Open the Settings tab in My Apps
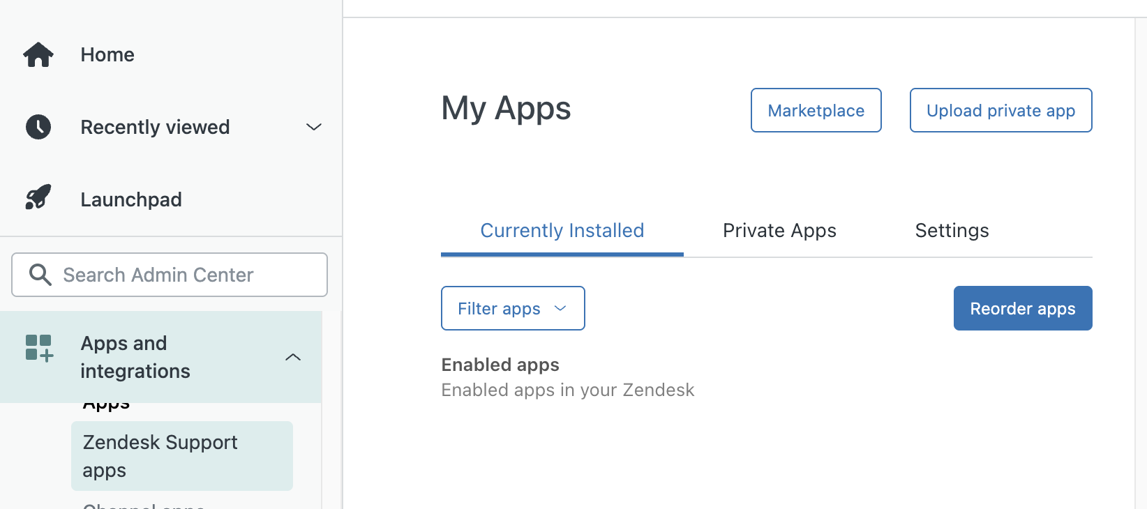Viewport: 1147px width, 509px height. [952, 230]
